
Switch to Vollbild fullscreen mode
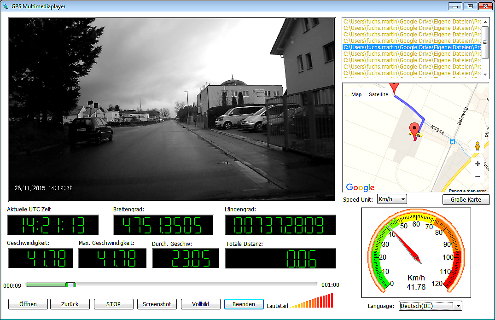(200, 304)
